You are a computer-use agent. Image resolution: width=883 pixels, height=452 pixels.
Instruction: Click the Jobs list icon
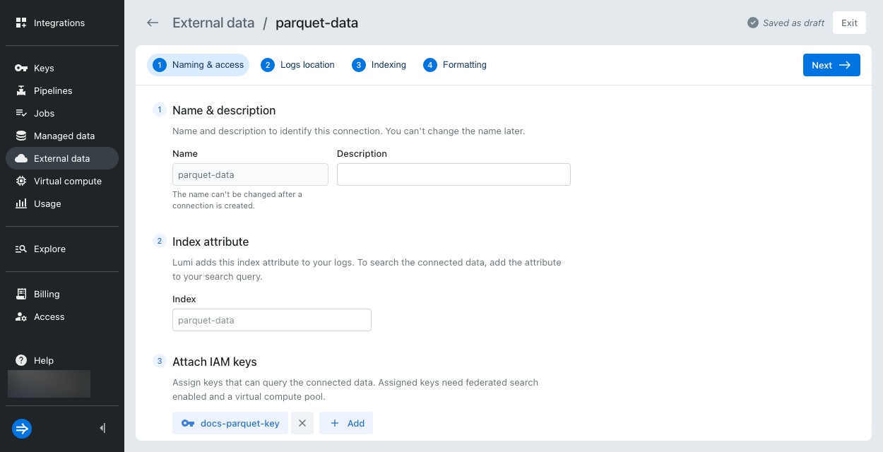click(x=21, y=113)
